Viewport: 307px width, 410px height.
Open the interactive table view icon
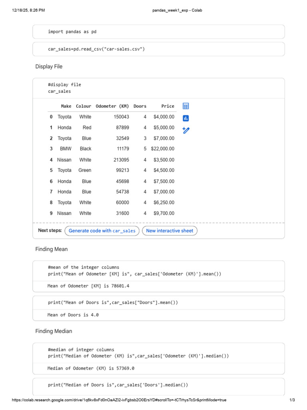[x=185, y=106]
